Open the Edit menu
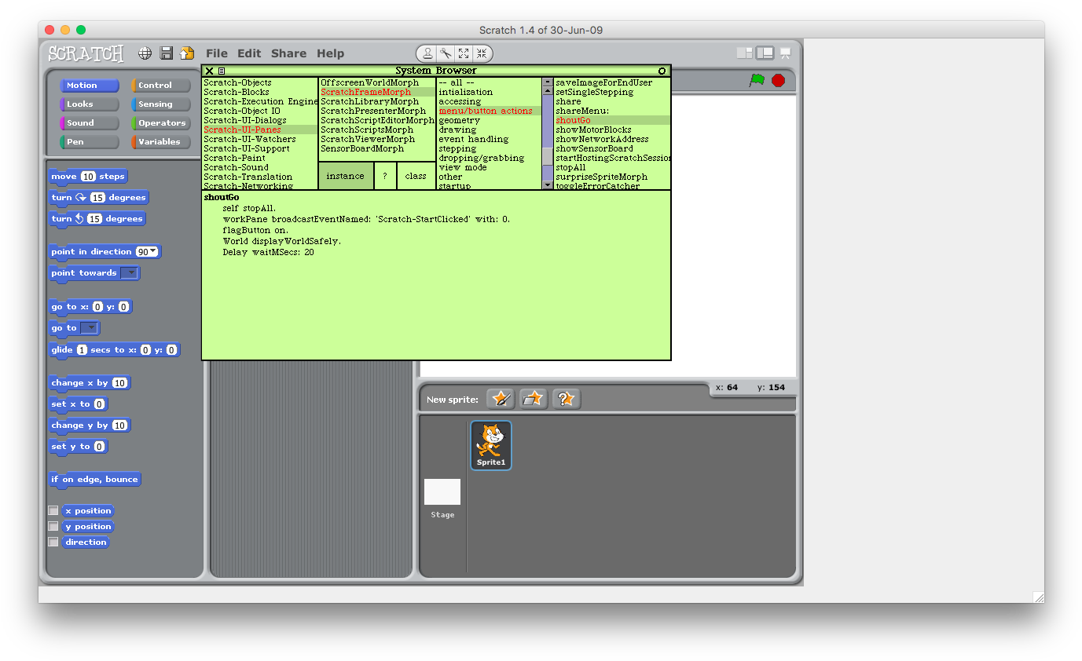Image resolution: width=1082 pixels, height=661 pixels. [x=249, y=53]
